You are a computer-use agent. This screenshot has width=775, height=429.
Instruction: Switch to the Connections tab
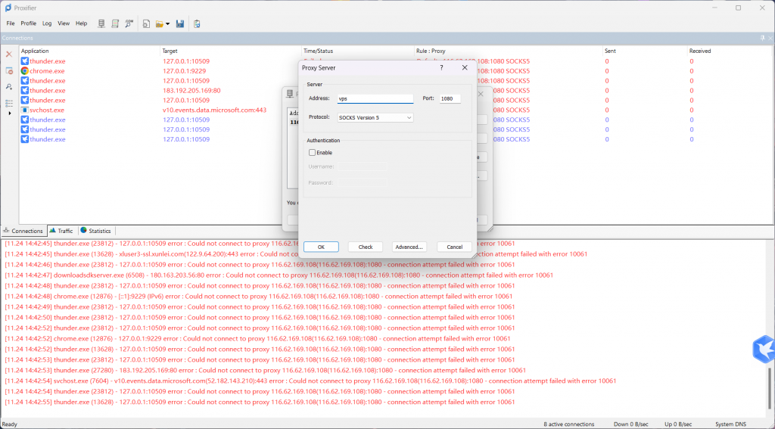(x=23, y=231)
